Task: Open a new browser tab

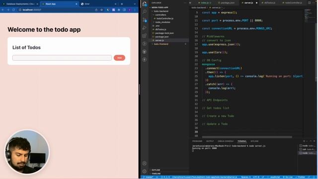Action: click(122, 4)
